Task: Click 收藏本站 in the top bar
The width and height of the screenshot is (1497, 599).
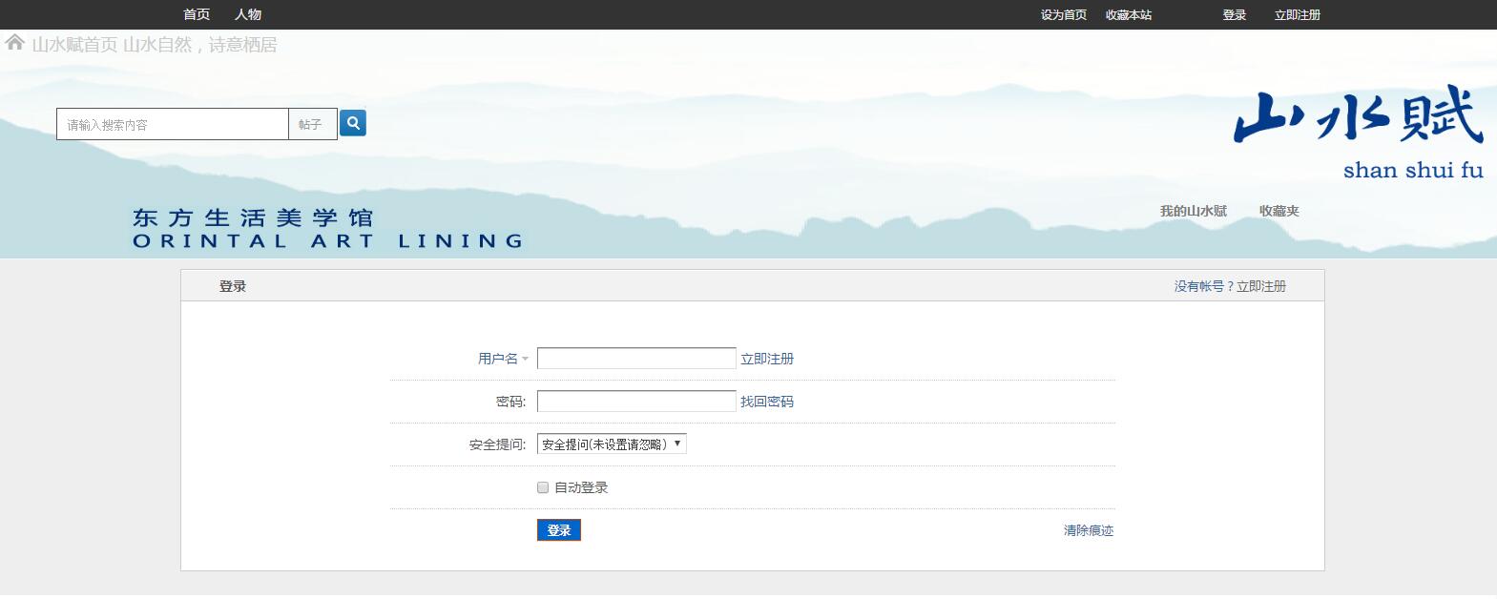Action: 1129,15
